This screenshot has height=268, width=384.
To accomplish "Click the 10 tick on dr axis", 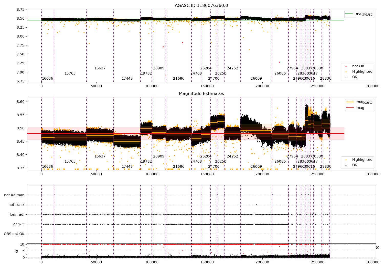I will pyautogui.click(x=22, y=245).
